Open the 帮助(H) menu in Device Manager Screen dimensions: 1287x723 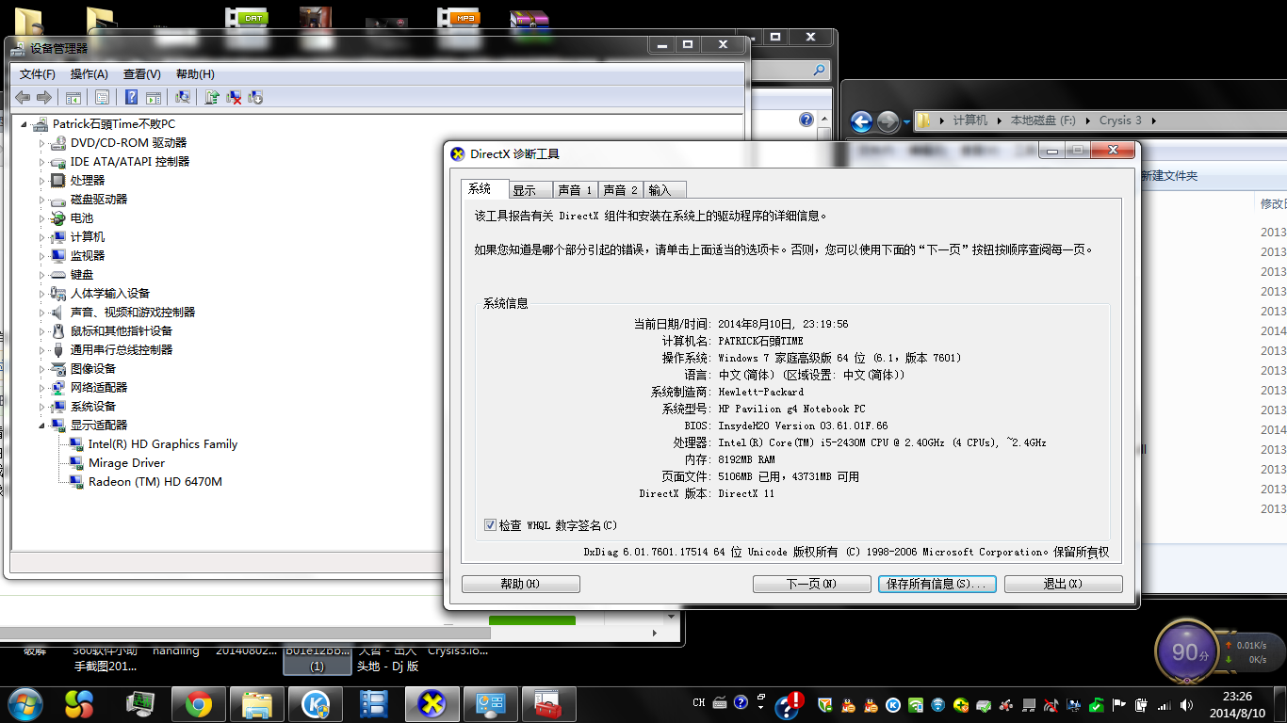[195, 73]
